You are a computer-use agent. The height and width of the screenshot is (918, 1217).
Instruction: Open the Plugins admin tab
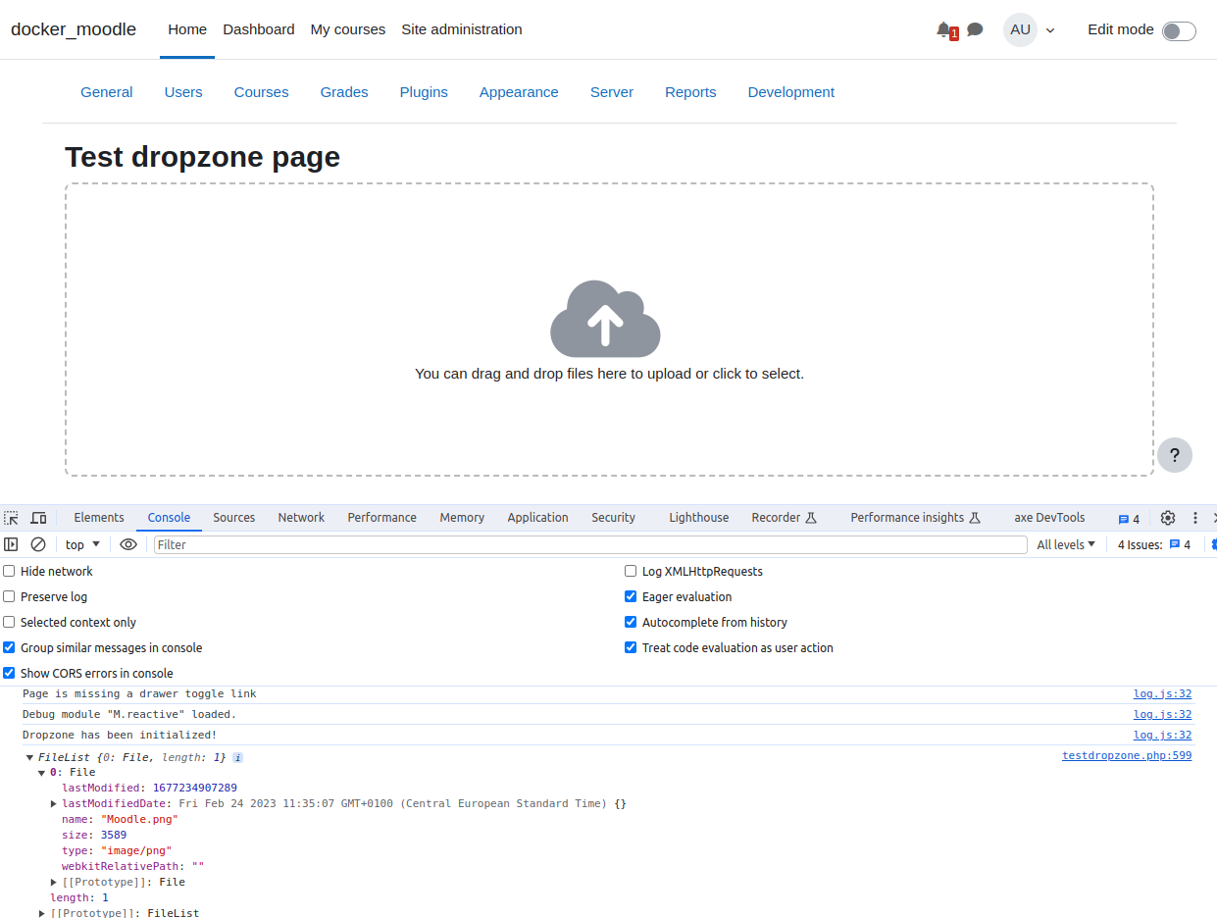(424, 92)
